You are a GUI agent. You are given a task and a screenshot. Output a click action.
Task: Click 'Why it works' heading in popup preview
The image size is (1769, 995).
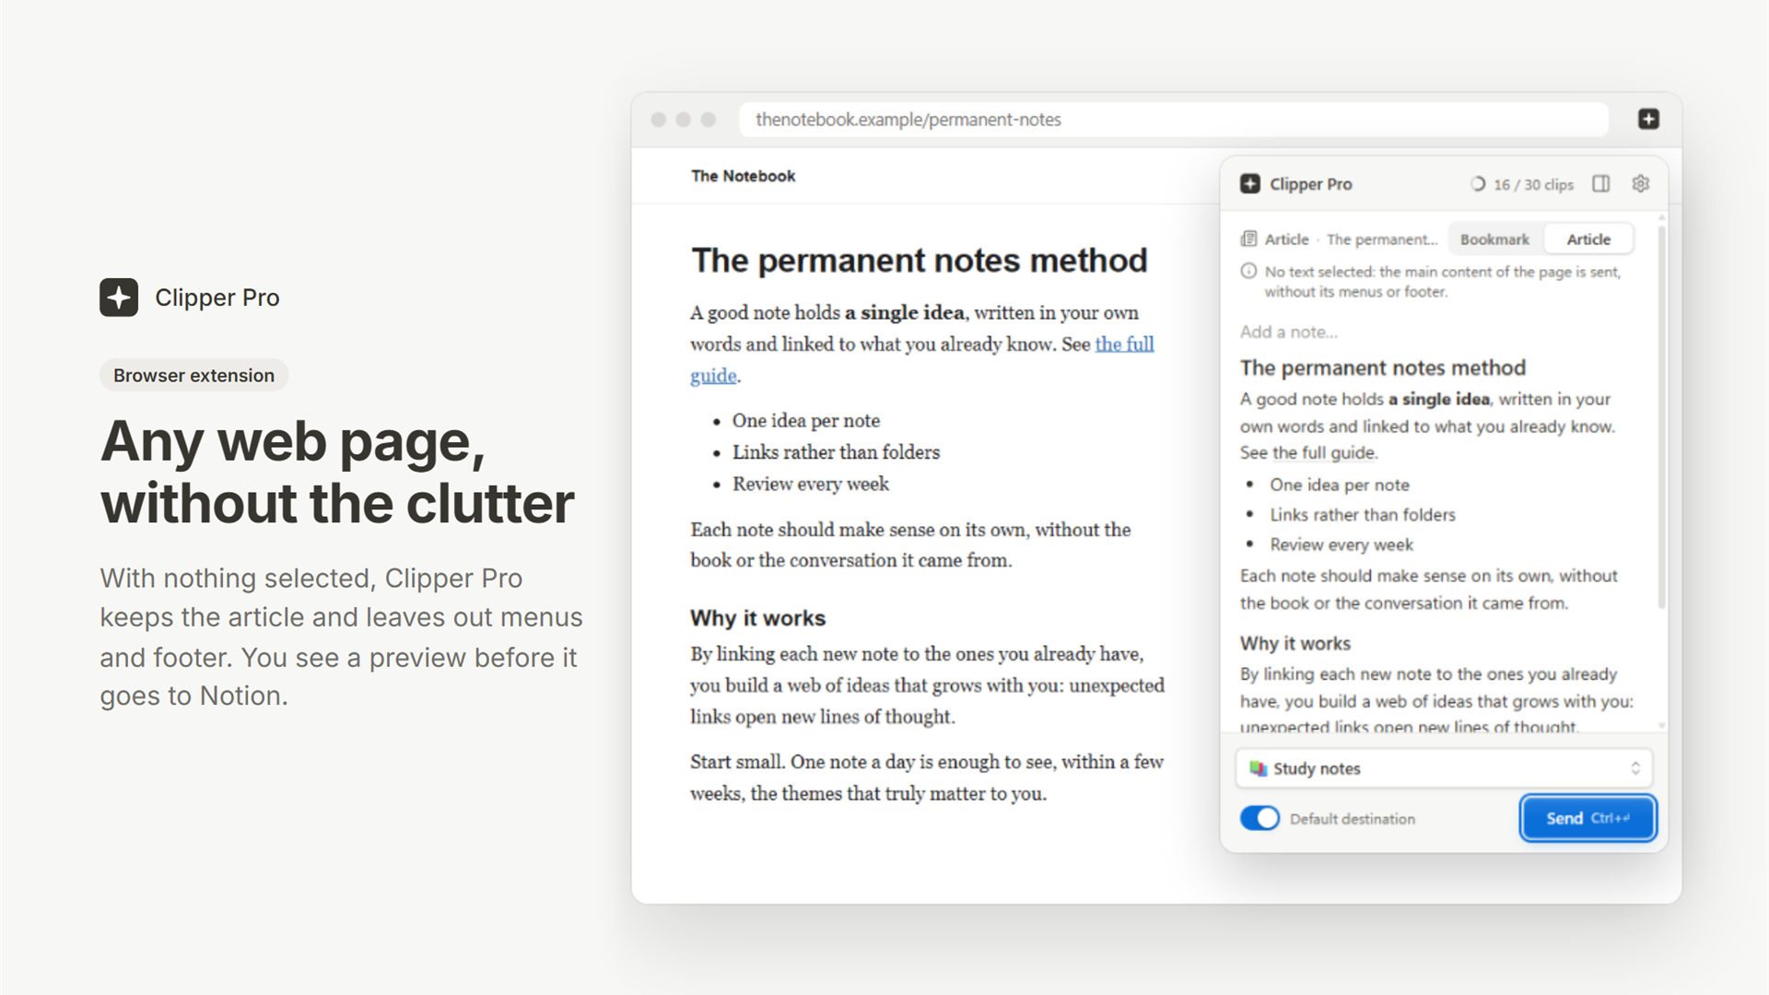(1295, 643)
